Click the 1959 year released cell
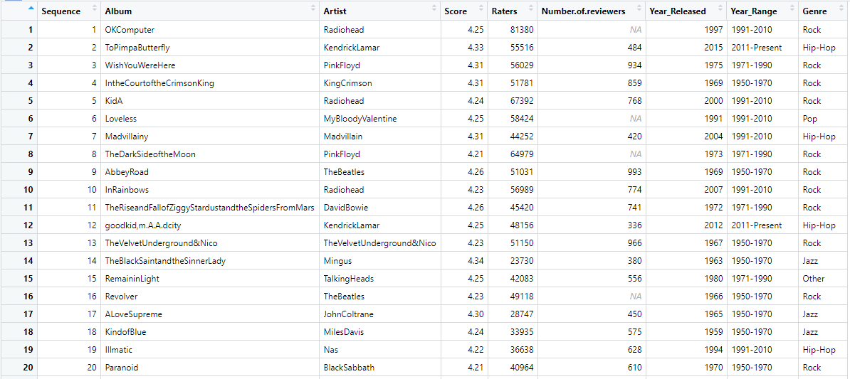The width and height of the screenshot is (850, 379). pyautogui.click(x=686, y=332)
